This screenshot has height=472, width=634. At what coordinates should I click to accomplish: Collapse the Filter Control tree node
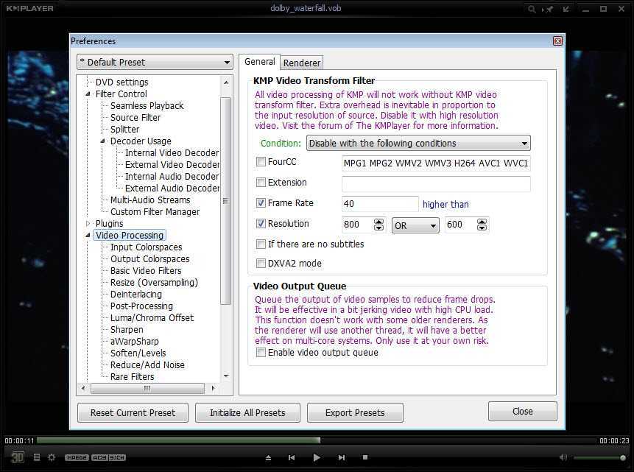[88, 94]
